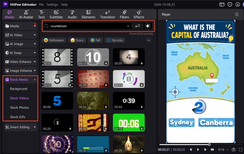Open the feedback message icon
Viewport: 244px width, 154px height.
click(230, 4)
